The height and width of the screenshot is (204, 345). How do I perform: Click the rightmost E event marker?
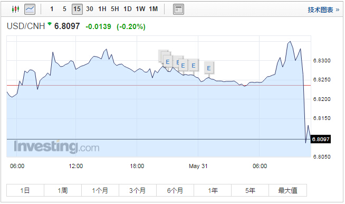pyautogui.click(x=208, y=68)
